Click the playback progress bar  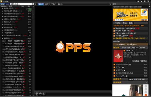(73, 91)
